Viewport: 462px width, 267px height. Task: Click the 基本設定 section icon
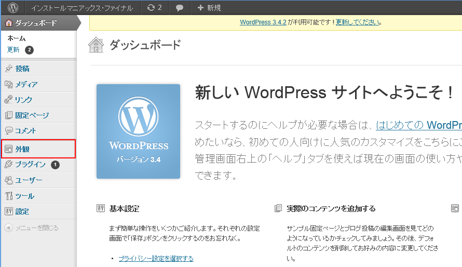pyautogui.click(x=101, y=208)
